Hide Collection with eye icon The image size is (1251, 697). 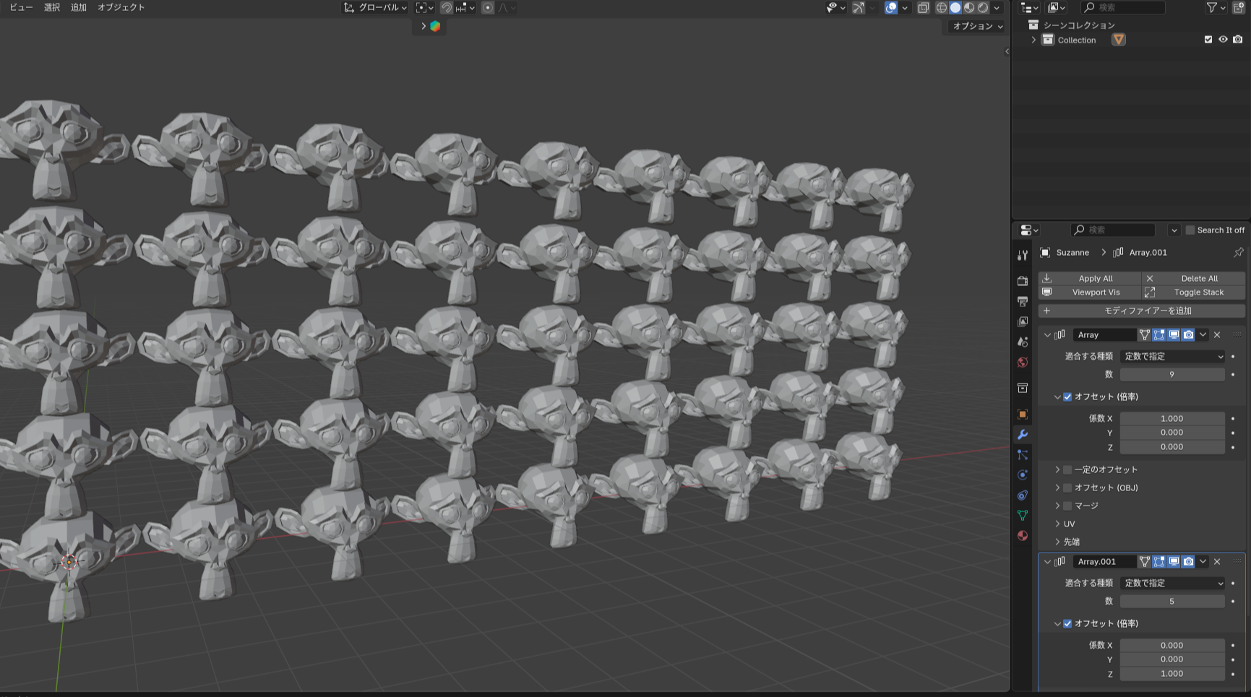click(1223, 40)
